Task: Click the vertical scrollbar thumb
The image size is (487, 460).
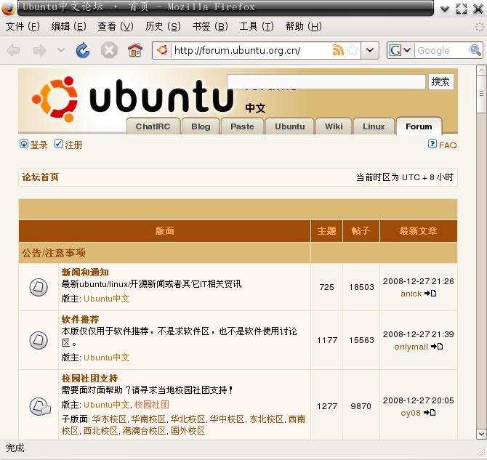Action: pos(481,94)
